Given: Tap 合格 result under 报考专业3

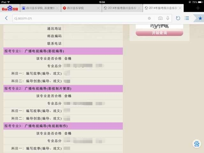Looking at the screenshot, I should click(68, 133).
